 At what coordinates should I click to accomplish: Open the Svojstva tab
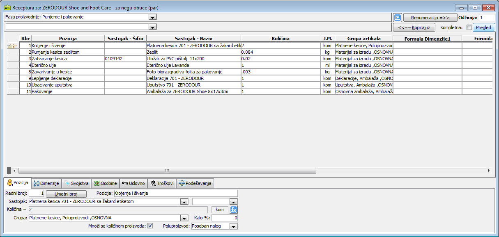[77, 183]
